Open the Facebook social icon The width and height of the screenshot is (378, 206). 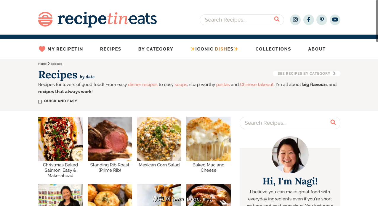pos(308,20)
